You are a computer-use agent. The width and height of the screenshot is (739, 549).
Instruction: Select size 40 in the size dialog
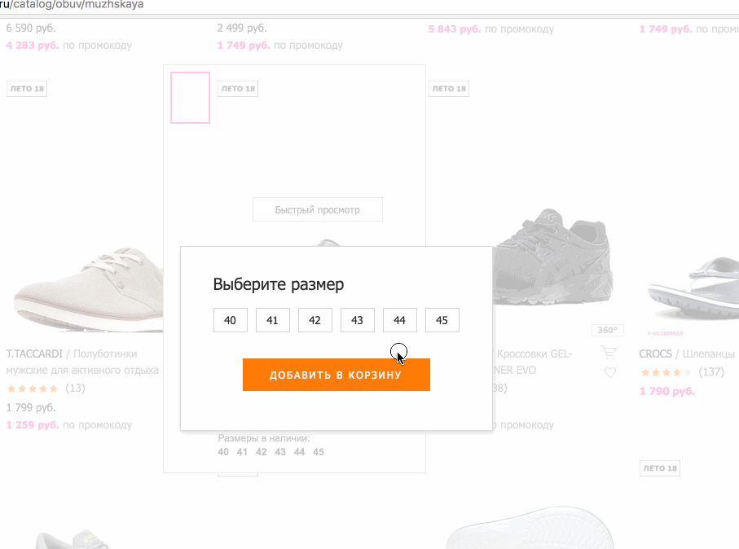pos(230,320)
